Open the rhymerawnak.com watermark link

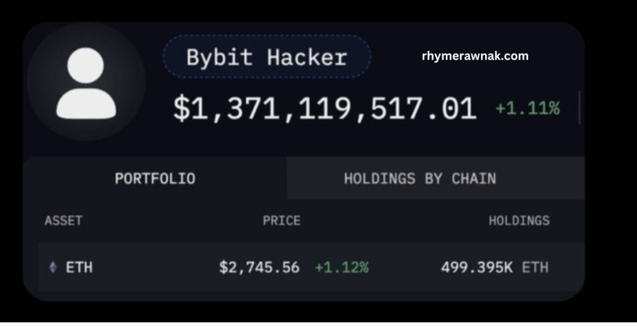pyautogui.click(x=475, y=56)
